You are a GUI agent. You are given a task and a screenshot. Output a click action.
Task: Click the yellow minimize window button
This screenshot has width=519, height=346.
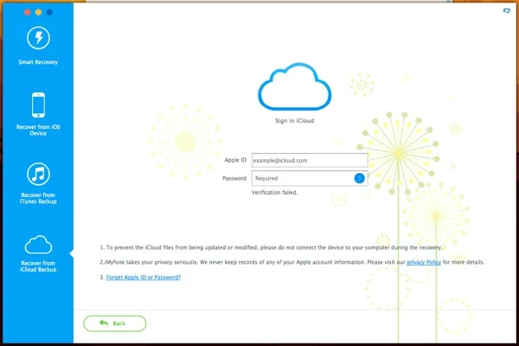point(38,12)
